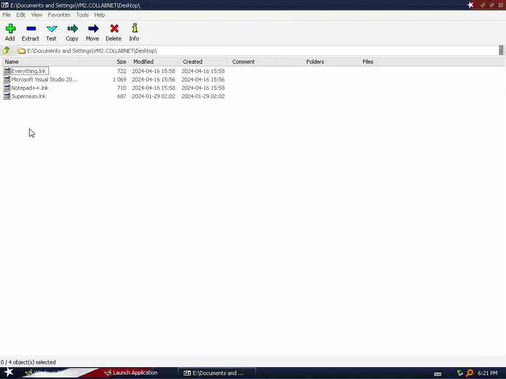Click the Files column header
Viewport: 506px width, 379px height.
(x=351, y=62)
